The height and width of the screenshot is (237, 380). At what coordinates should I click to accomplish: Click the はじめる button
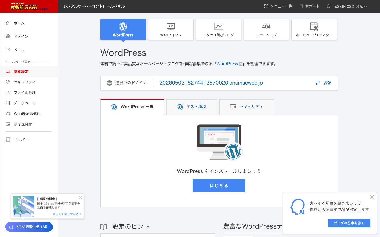(219, 186)
